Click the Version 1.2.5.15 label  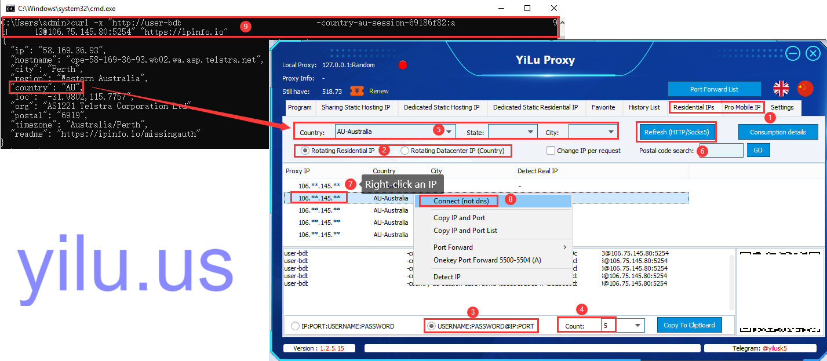point(319,348)
